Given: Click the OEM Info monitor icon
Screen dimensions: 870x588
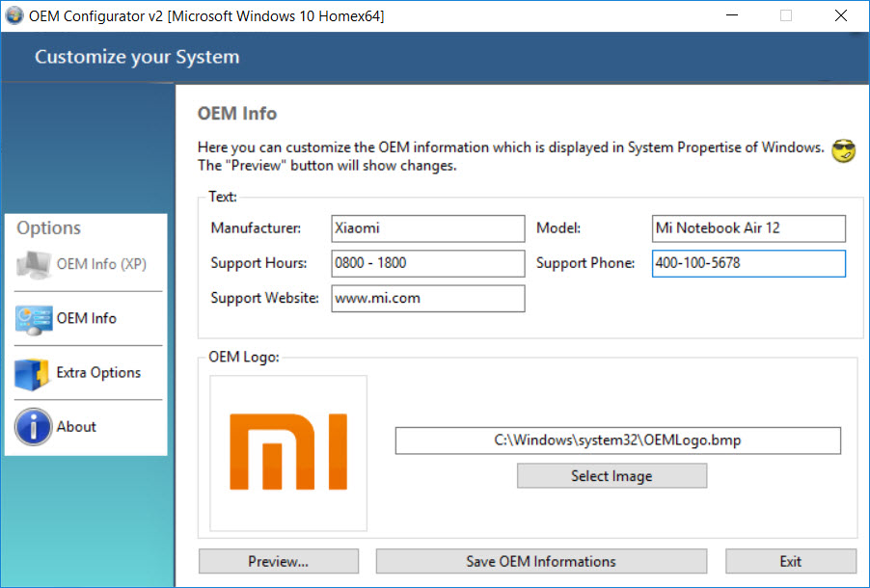Looking at the screenshot, I should pyautogui.click(x=34, y=319).
